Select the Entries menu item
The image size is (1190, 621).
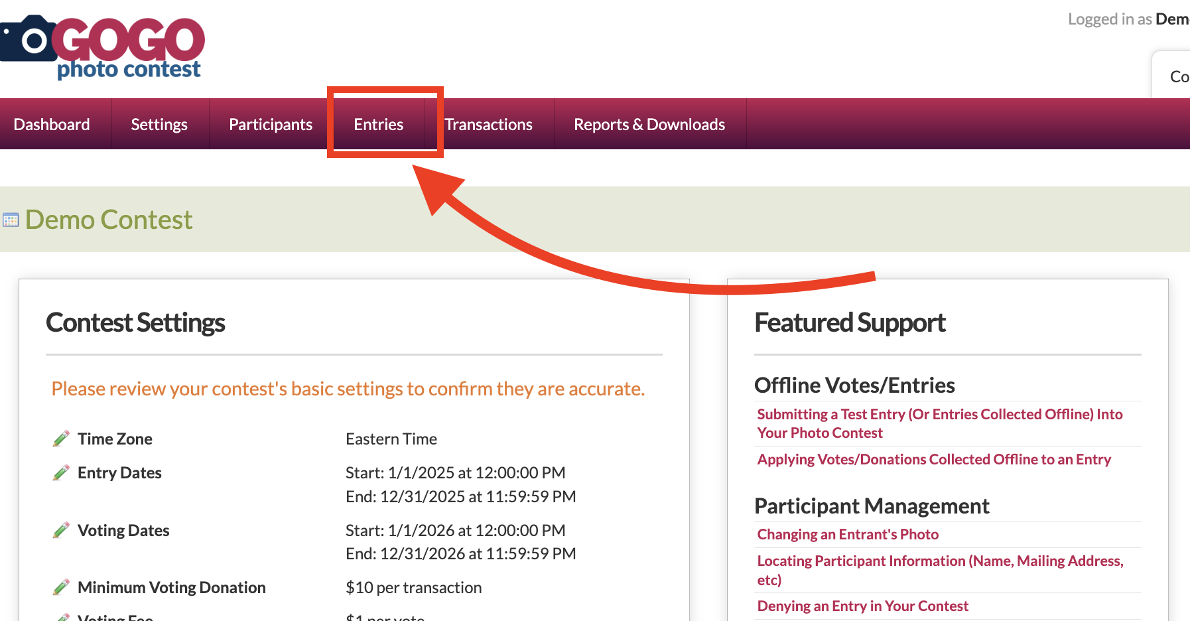(x=379, y=124)
